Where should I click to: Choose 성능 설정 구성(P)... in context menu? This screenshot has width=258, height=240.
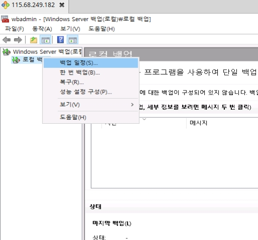[91, 92]
